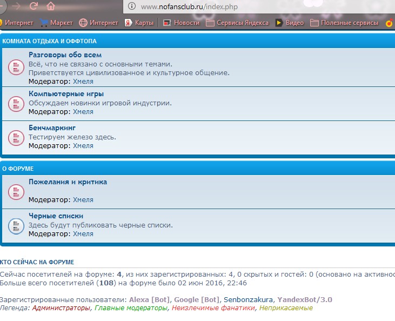Open the КОМНАТА ОТДЫХА И ОФФТОПА category

[x=50, y=41]
